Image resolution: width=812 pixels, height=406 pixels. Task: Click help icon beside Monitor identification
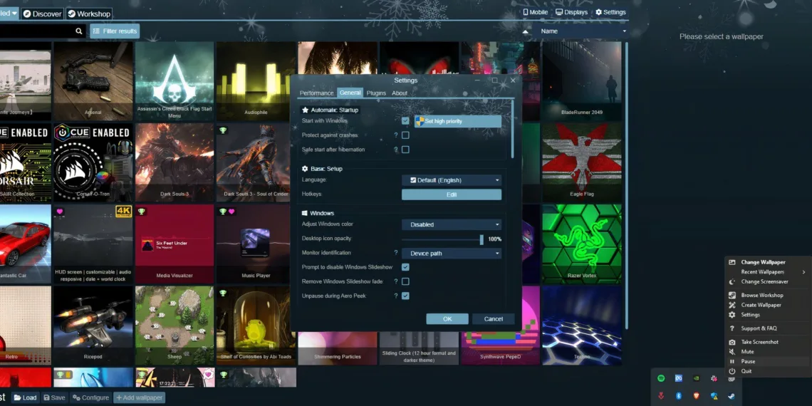point(396,253)
